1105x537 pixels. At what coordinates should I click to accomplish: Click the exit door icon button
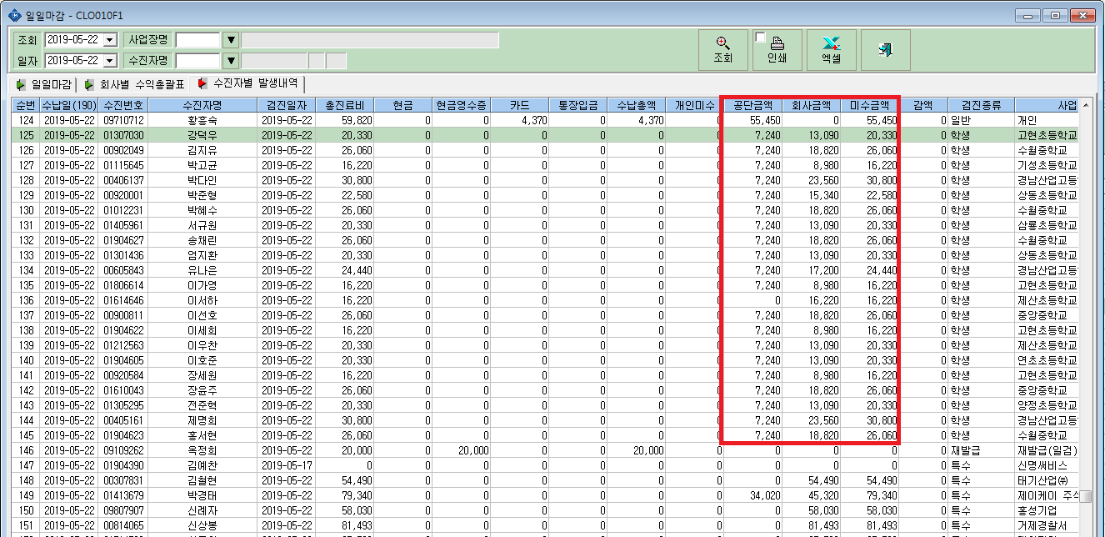pyautogui.click(x=885, y=50)
